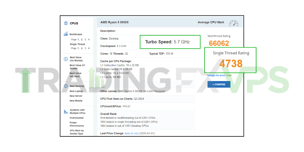
Task: Click the CPUS home icon
Action: [66, 23]
